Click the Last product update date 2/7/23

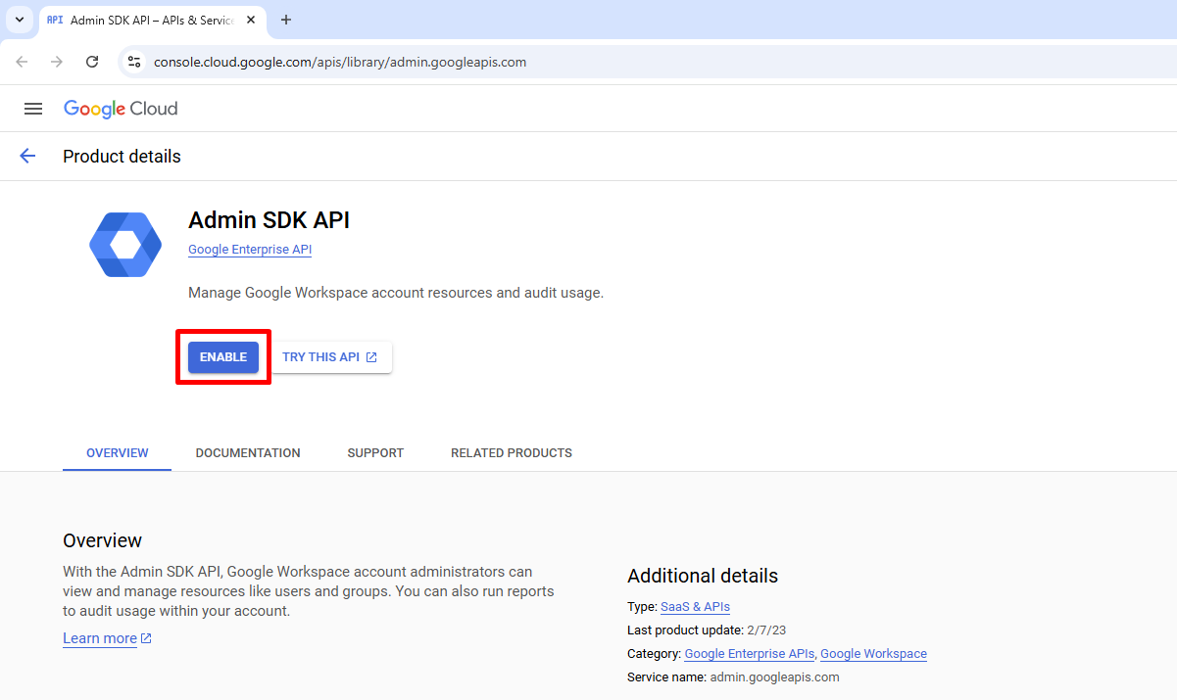(x=766, y=630)
